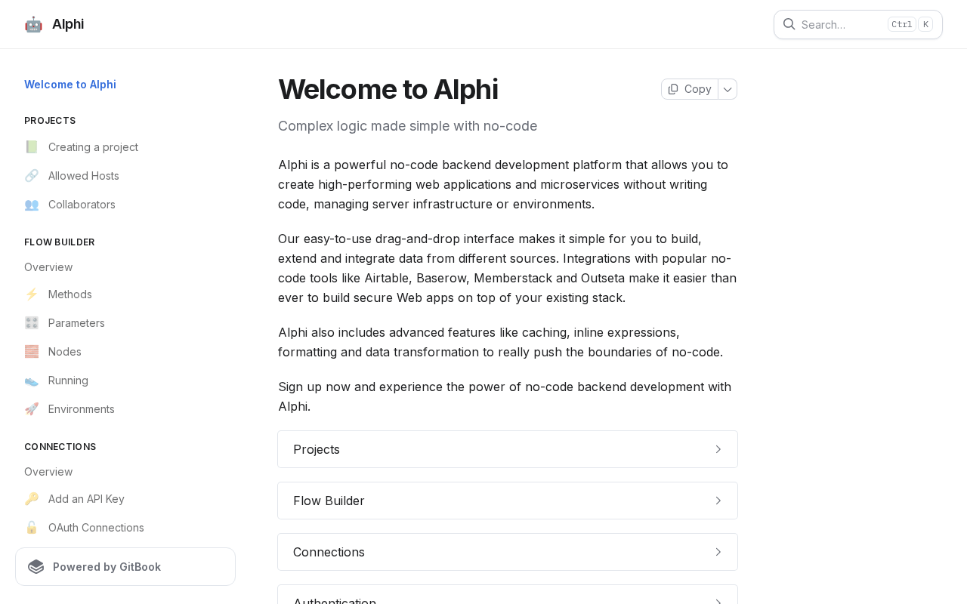
Task: Expand the Flow Builder card chevron
Action: click(718, 501)
